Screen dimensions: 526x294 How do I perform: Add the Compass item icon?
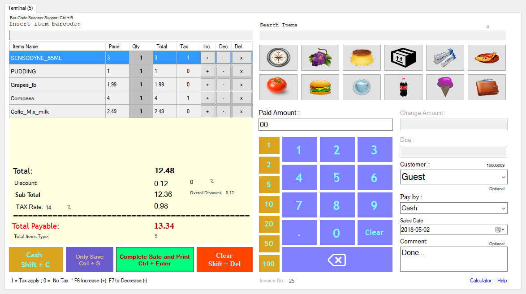click(x=278, y=58)
